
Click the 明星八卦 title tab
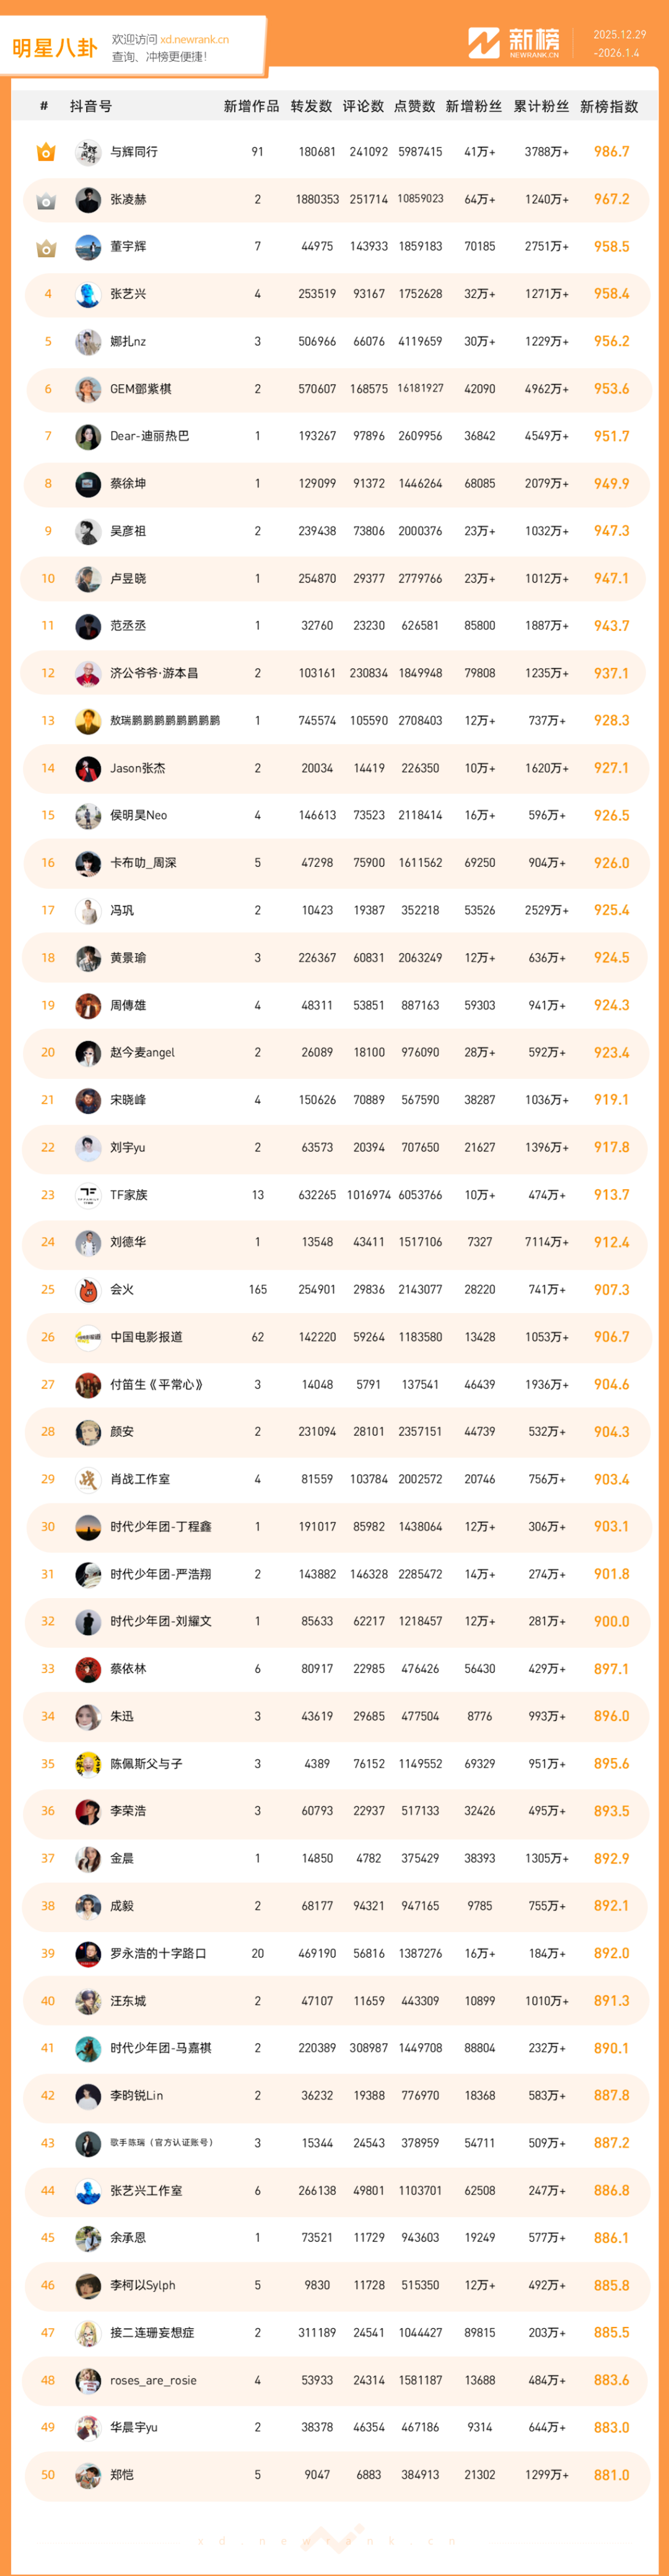pyautogui.click(x=55, y=48)
